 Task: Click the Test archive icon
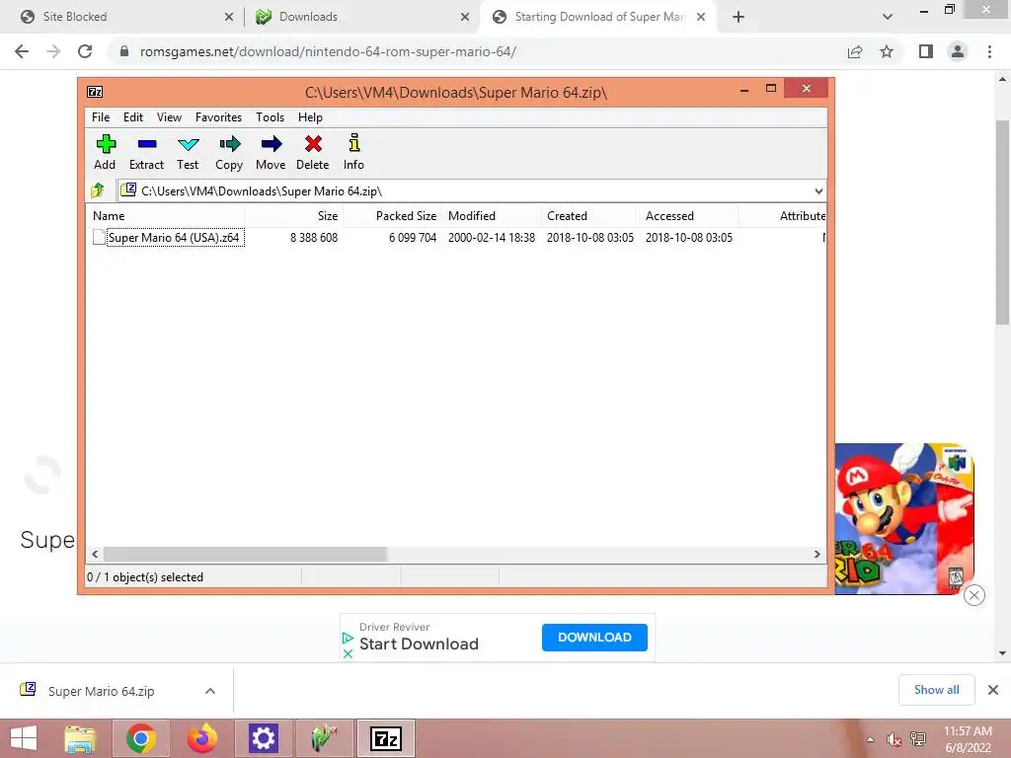189,144
